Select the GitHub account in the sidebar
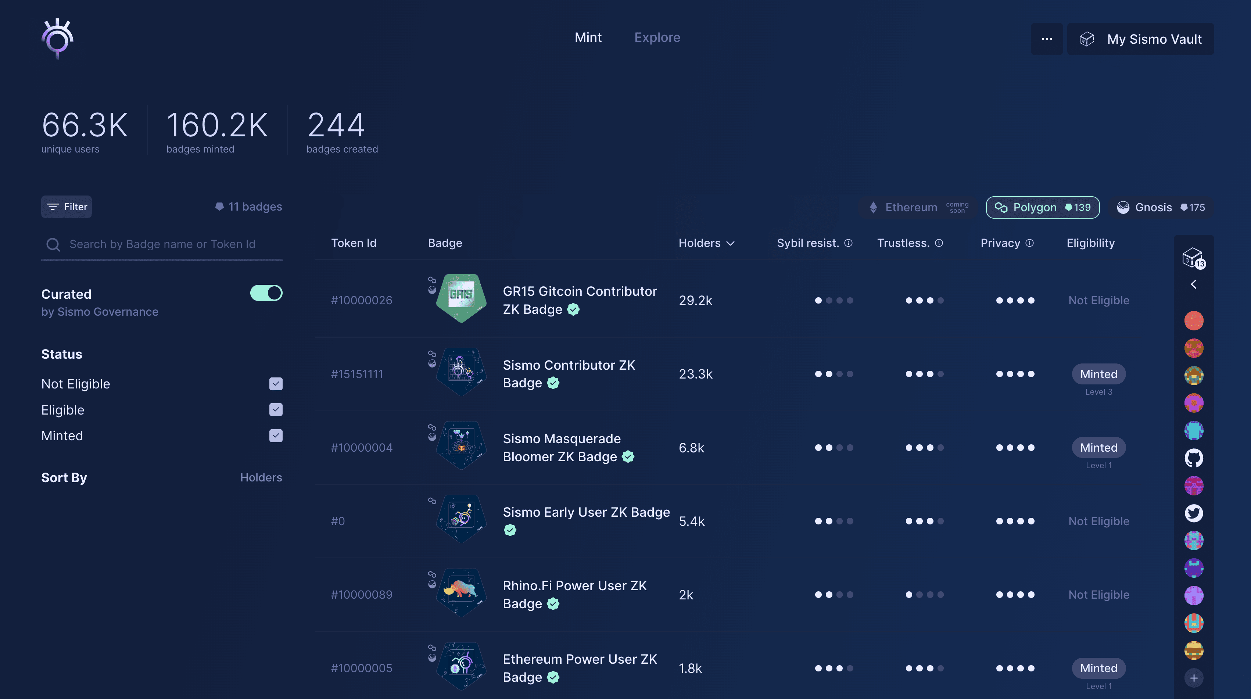The width and height of the screenshot is (1251, 699). click(x=1193, y=458)
